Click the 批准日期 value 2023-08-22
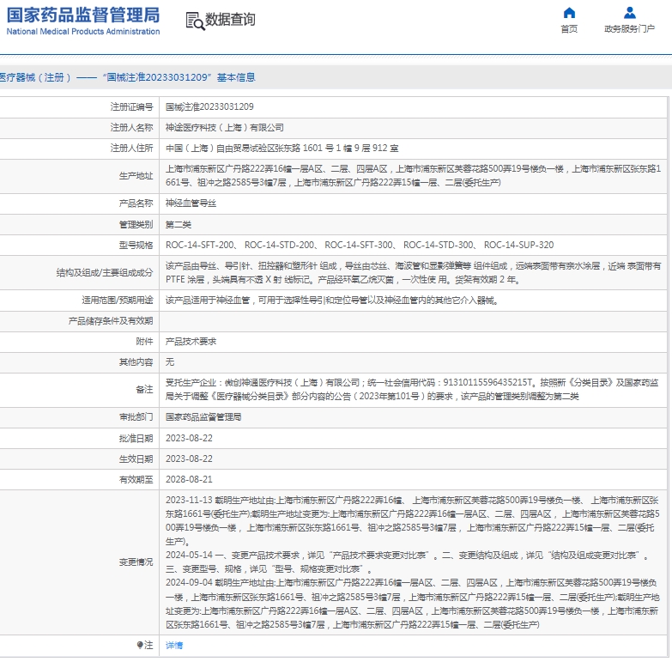This screenshot has width=672, height=662. coord(189,438)
